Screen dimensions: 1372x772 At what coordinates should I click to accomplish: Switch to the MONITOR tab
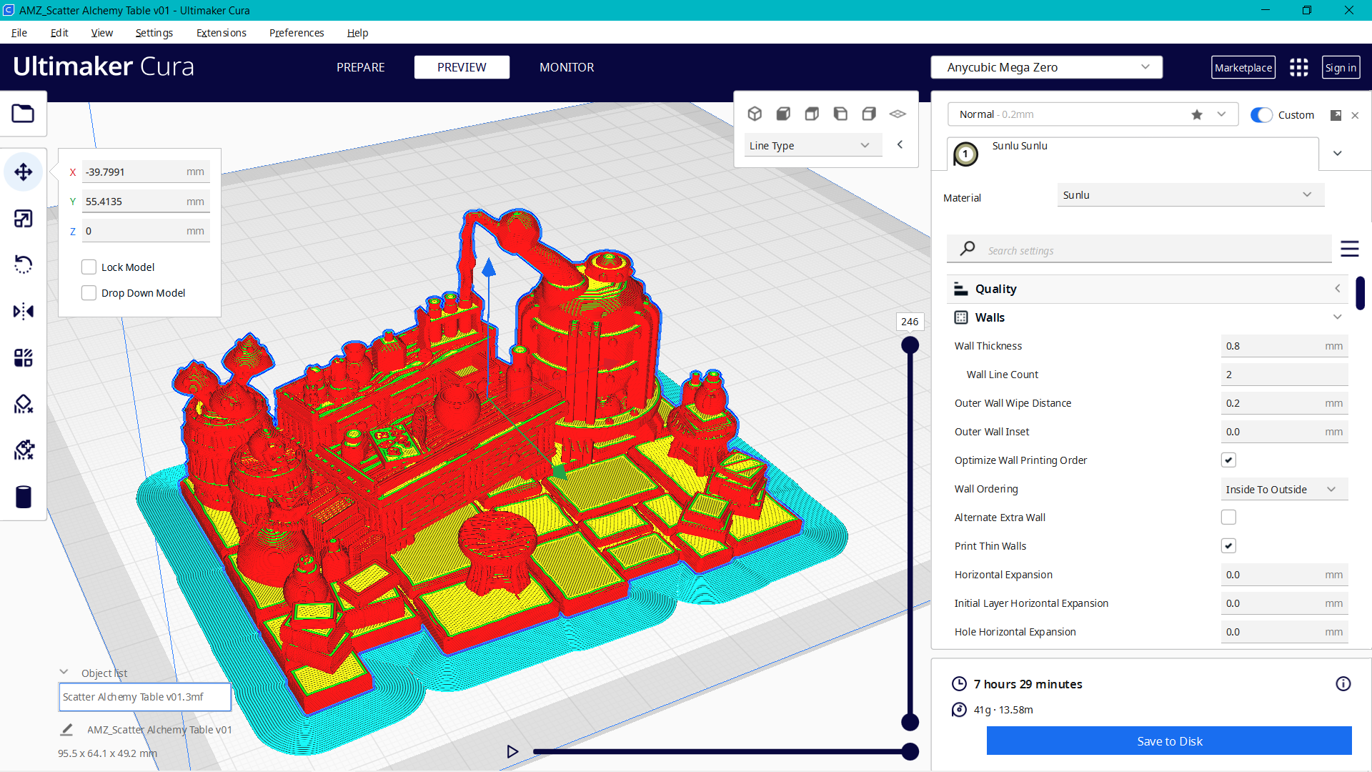point(567,67)
